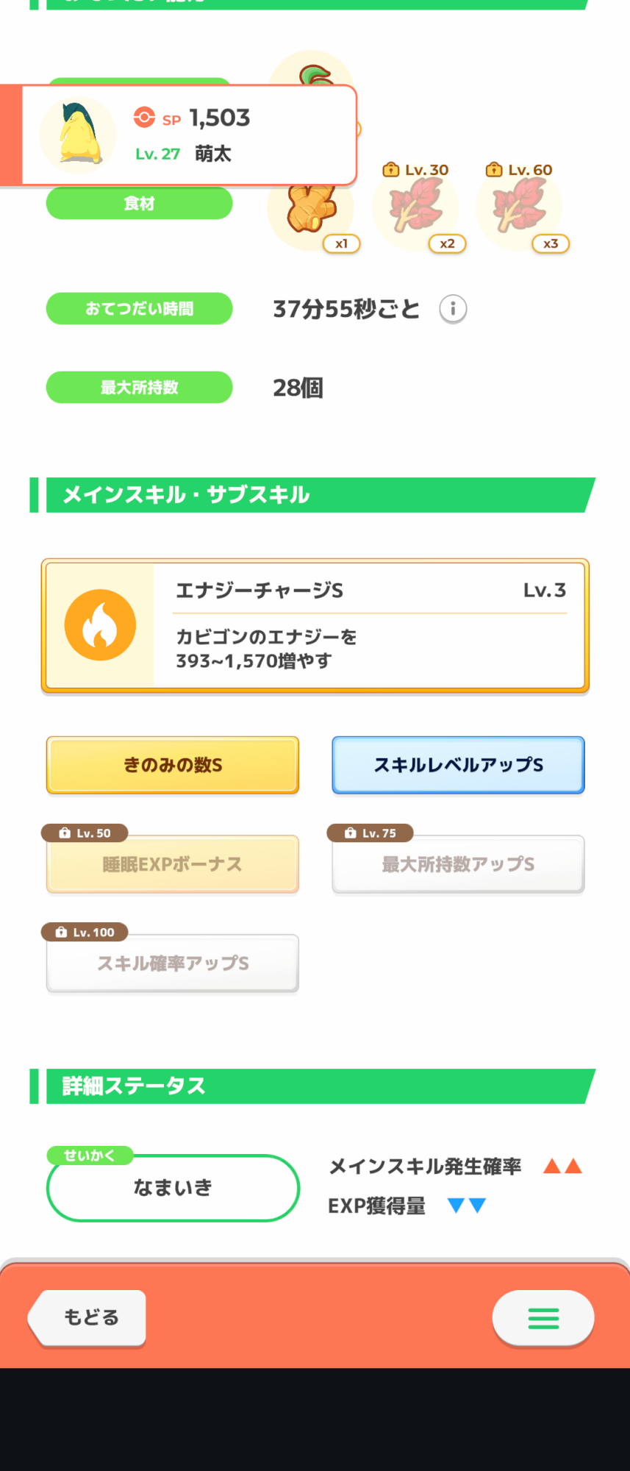630x1471 pixels.
Task: Tap the locked 最大所持数アップS sub skill
Action: (458, 864)
